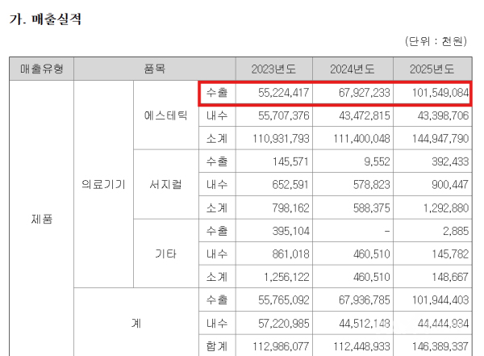484x356 pixels.
Task: Click the 매출유형 column header
Action: [42, 69]
